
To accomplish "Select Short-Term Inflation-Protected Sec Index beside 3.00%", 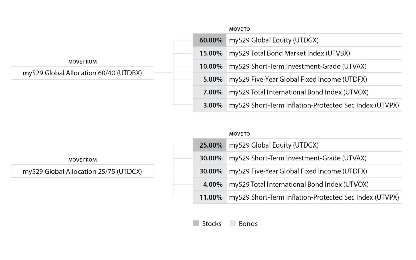I will (314, 105).
